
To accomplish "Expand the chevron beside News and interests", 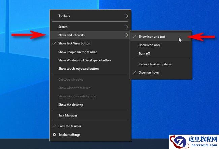I will [127, 35].
